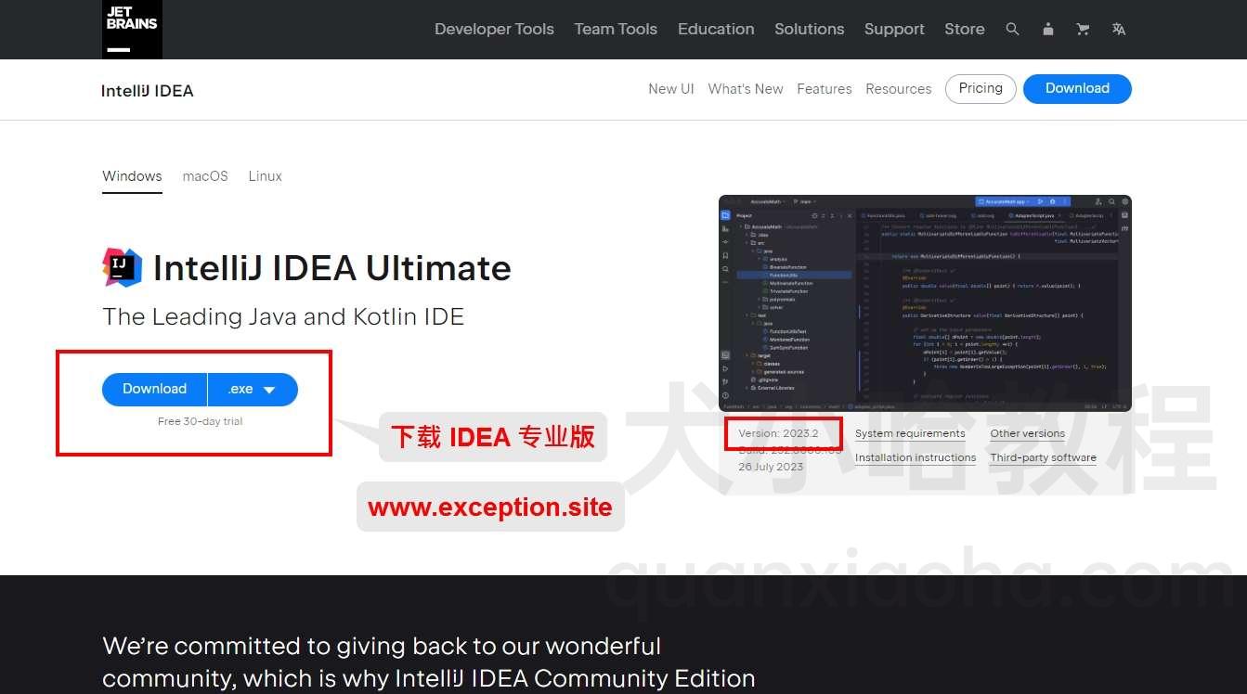Click the IntelliJ IDEA product name link

coord(148,90)
